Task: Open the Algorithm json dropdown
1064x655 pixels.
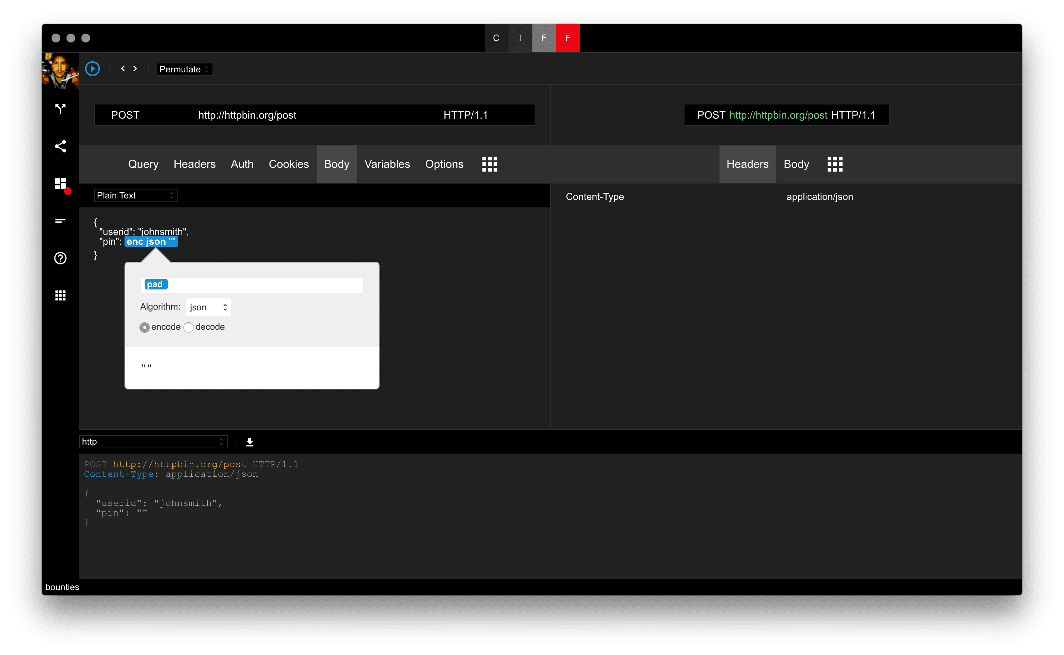Action: (208, 307)
